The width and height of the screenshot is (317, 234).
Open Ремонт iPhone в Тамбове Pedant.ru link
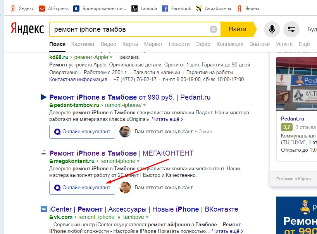[130, 97]
